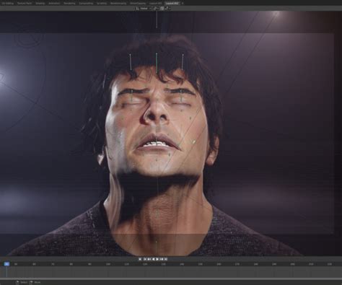The height and width of the screenshot is (285, 342).
Task: Click the current frame marker in timeline
Action: click(x=6, y=264)
